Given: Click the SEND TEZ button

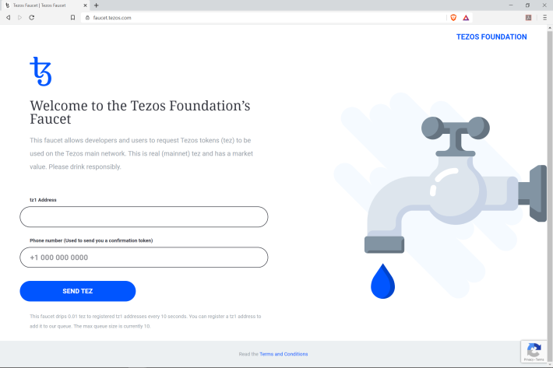Looking at the screenshot, I should click(78, 291).
